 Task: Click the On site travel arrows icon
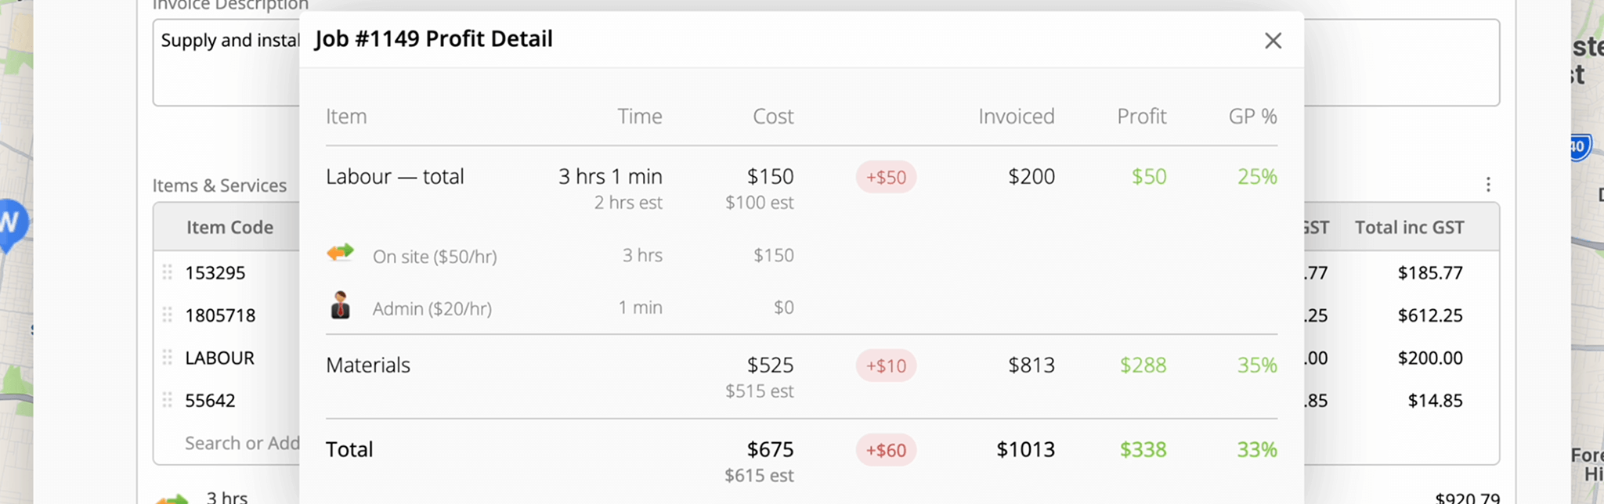coord(340,254)
